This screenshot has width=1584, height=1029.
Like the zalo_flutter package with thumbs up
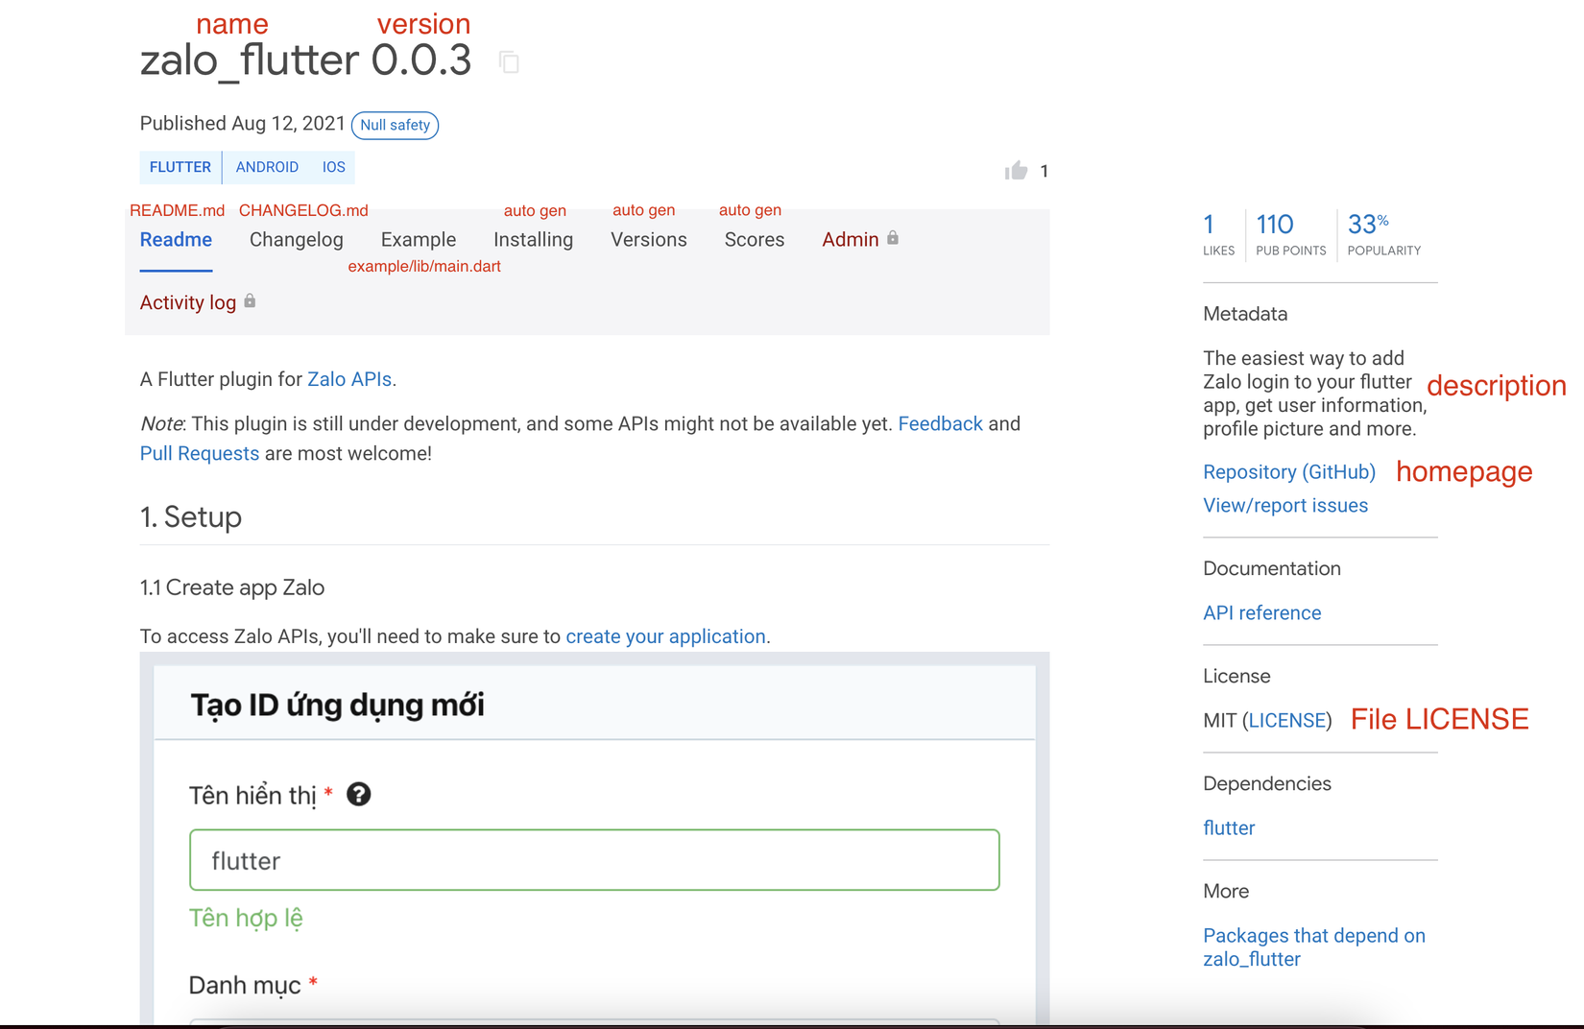[x=1016, y=170]
